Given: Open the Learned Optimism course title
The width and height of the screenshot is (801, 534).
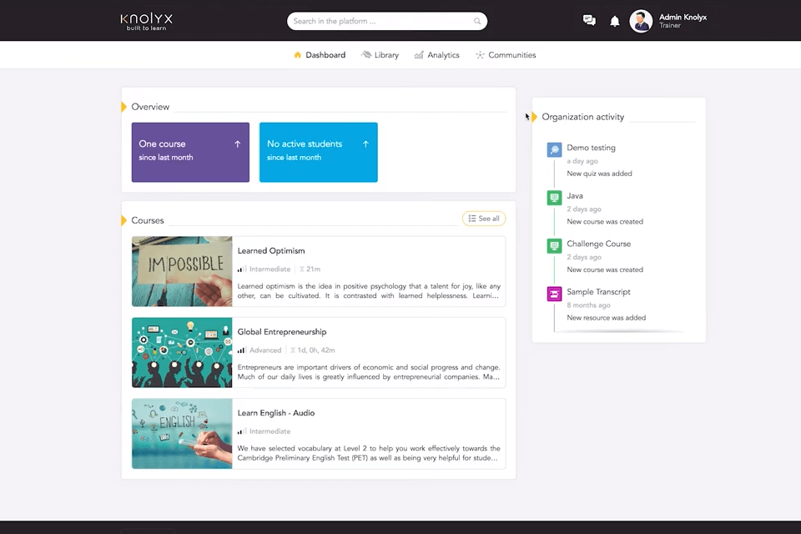Looking at the screenshot, I should coord(271,251).
